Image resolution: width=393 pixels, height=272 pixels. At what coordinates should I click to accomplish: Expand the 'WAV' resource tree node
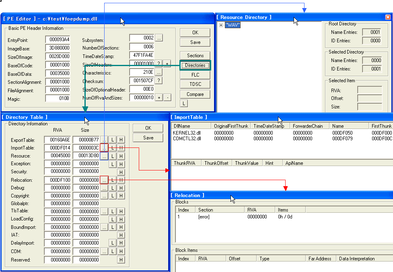(x=221, y=25)
